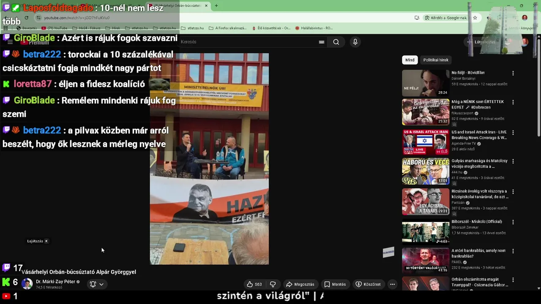Open the on-screen keyboard in search box

tap(322, 42)
